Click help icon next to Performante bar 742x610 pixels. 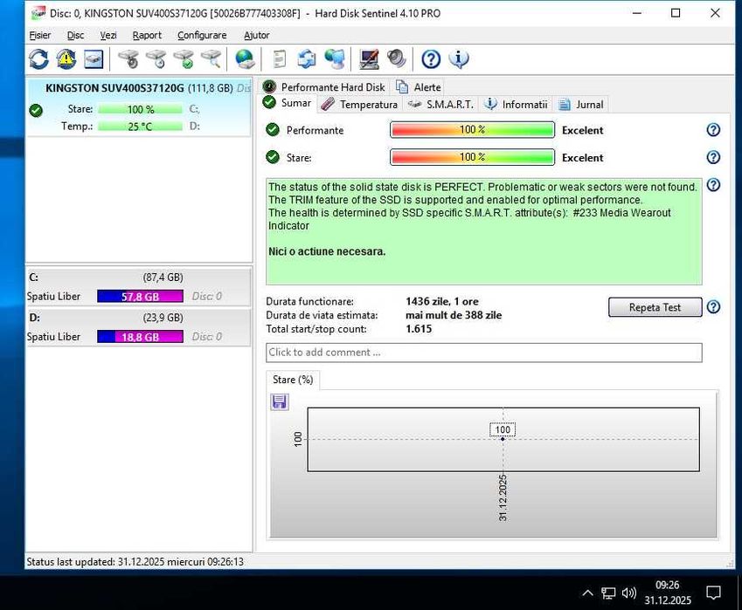click(x=713, y=130)
